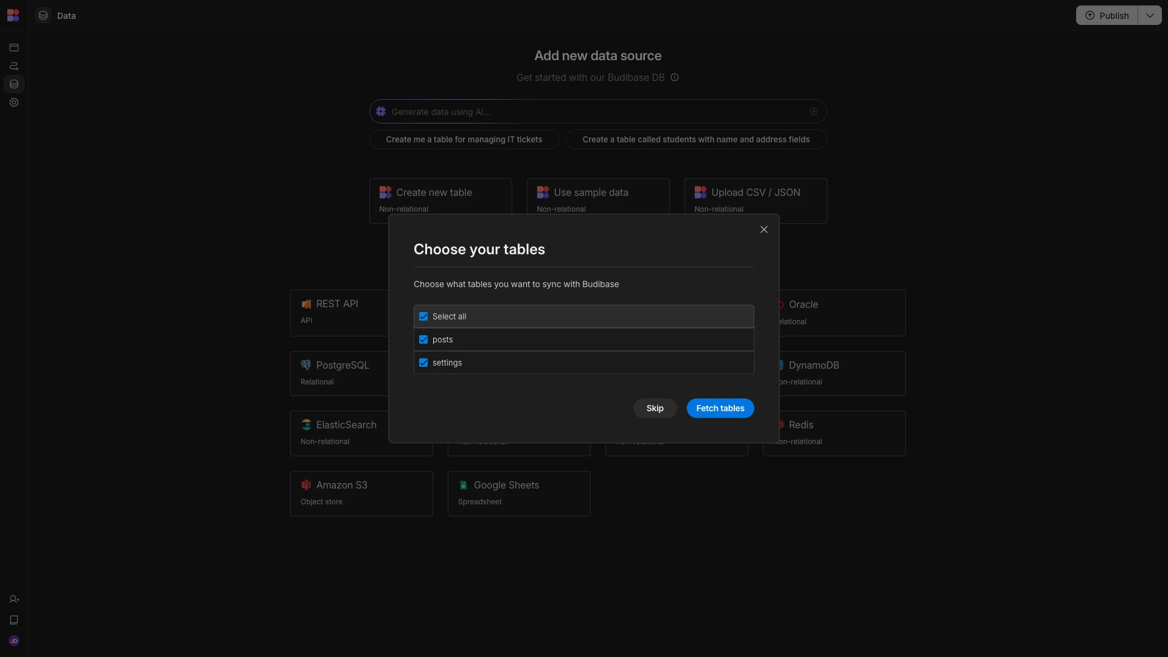Viewport: 1168px width, 657px height.
Task: Click the Data header label
Action: pos(66,16)
